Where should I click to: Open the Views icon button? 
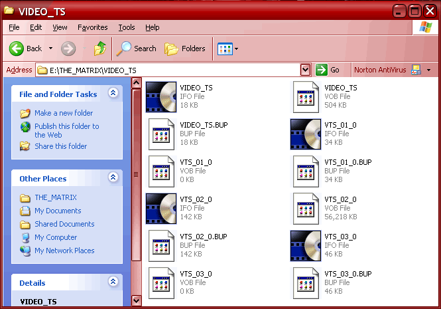coord(225,49)
